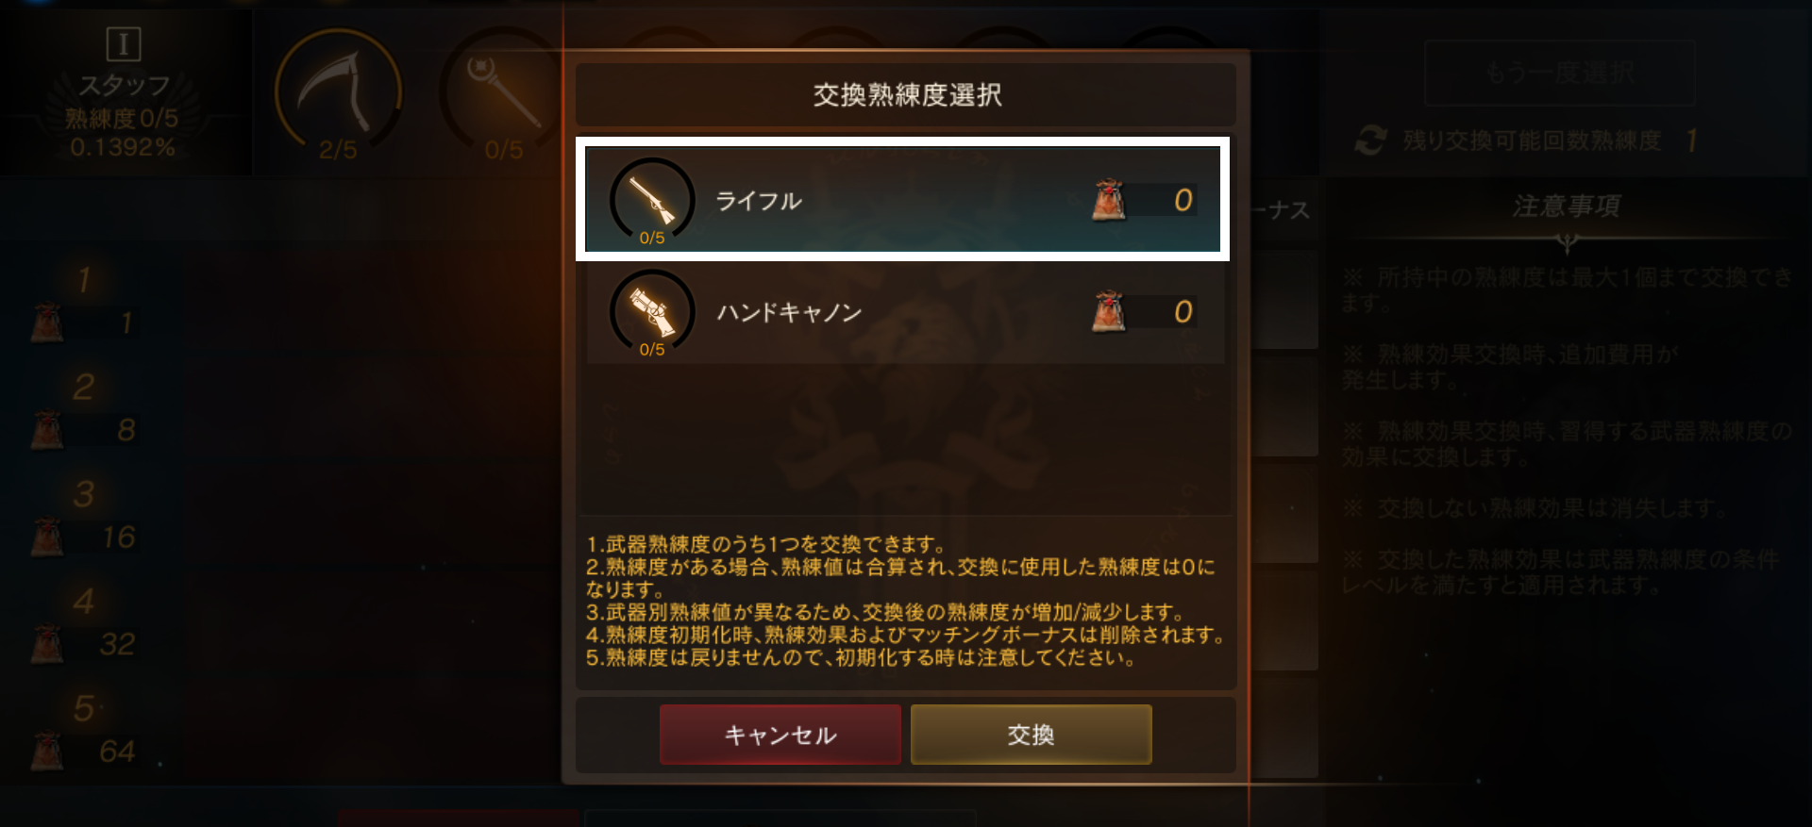Choose the ハンドキャノン exchange option row
Screen dimensions: 1812x827
[905, 312]
